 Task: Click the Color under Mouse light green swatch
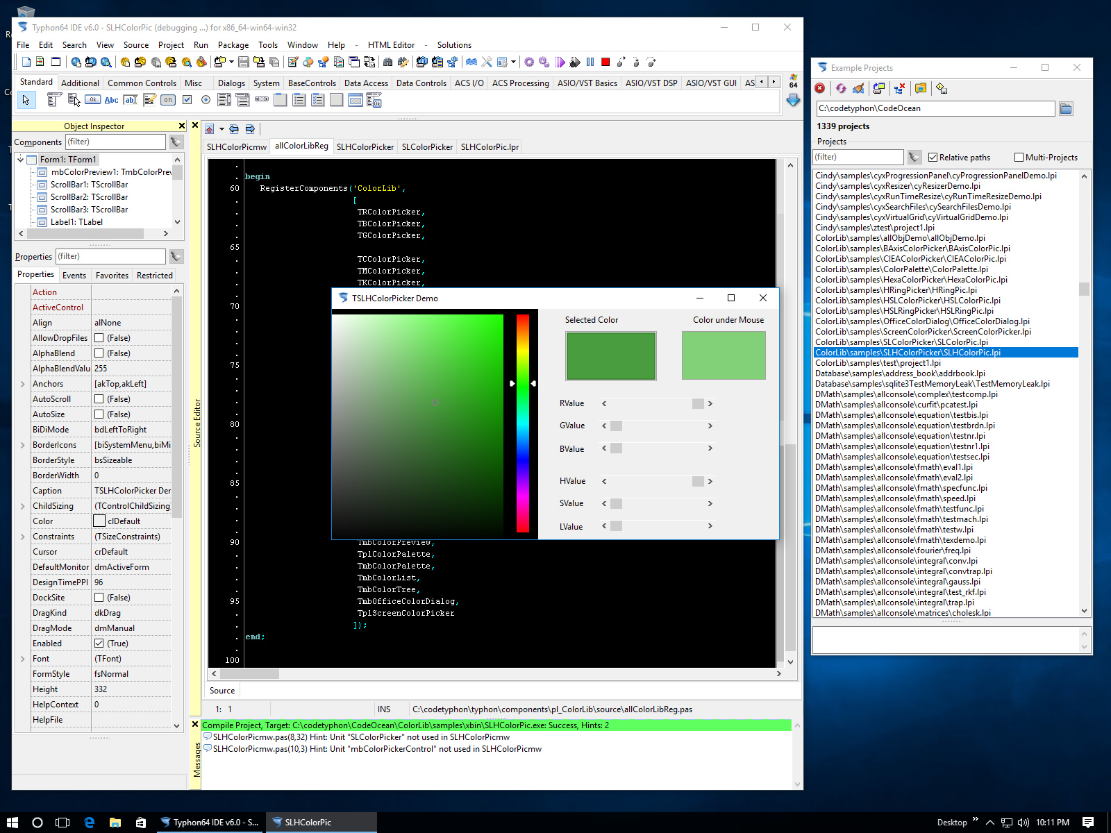(724, 355)
